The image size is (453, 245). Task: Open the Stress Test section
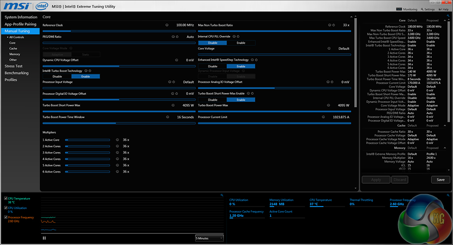[x=13, y=66]
